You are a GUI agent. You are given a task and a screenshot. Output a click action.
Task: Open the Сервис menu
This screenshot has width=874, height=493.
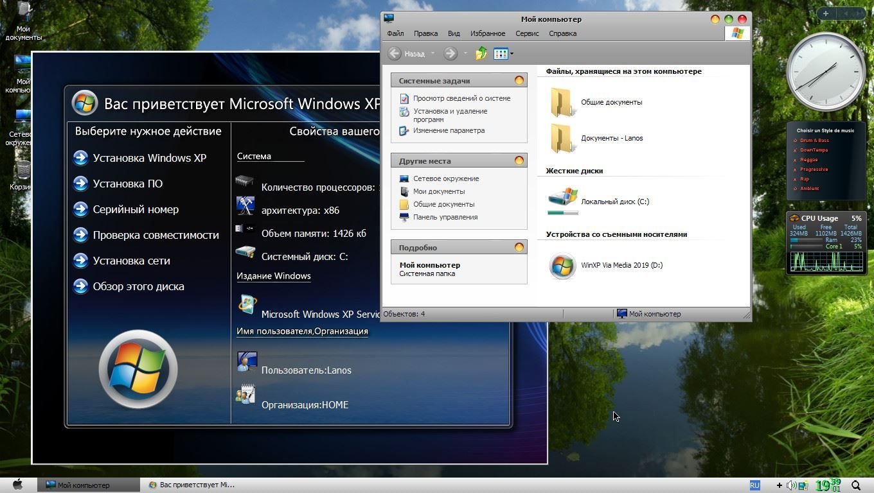click(x=527, y=33)
